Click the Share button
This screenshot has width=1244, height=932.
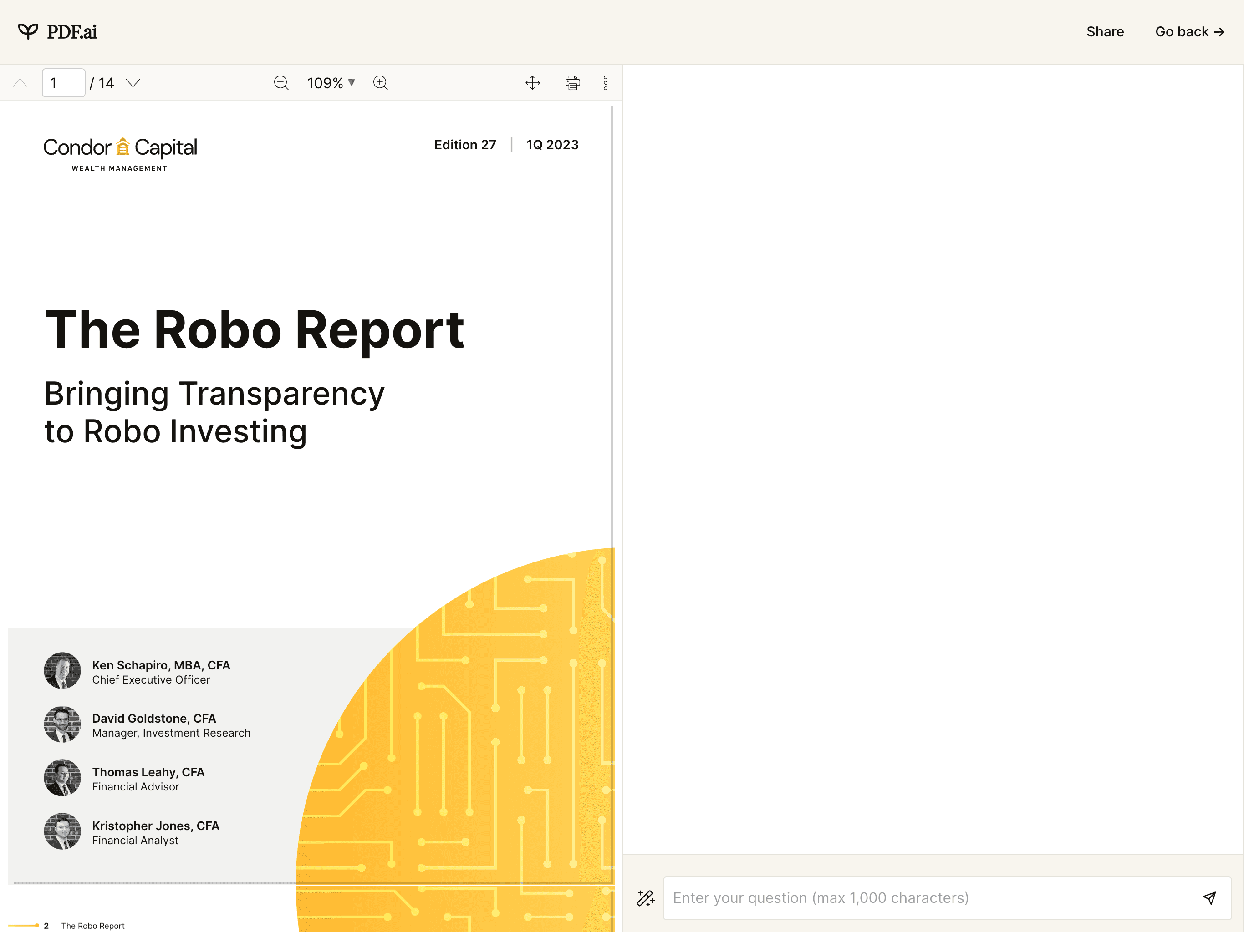point(1105,32)
